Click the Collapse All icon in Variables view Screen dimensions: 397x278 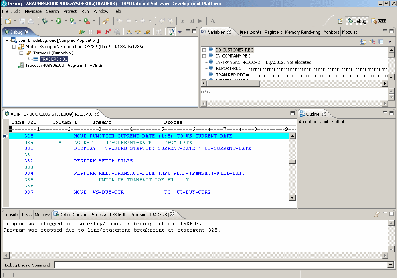coord(380,42)
